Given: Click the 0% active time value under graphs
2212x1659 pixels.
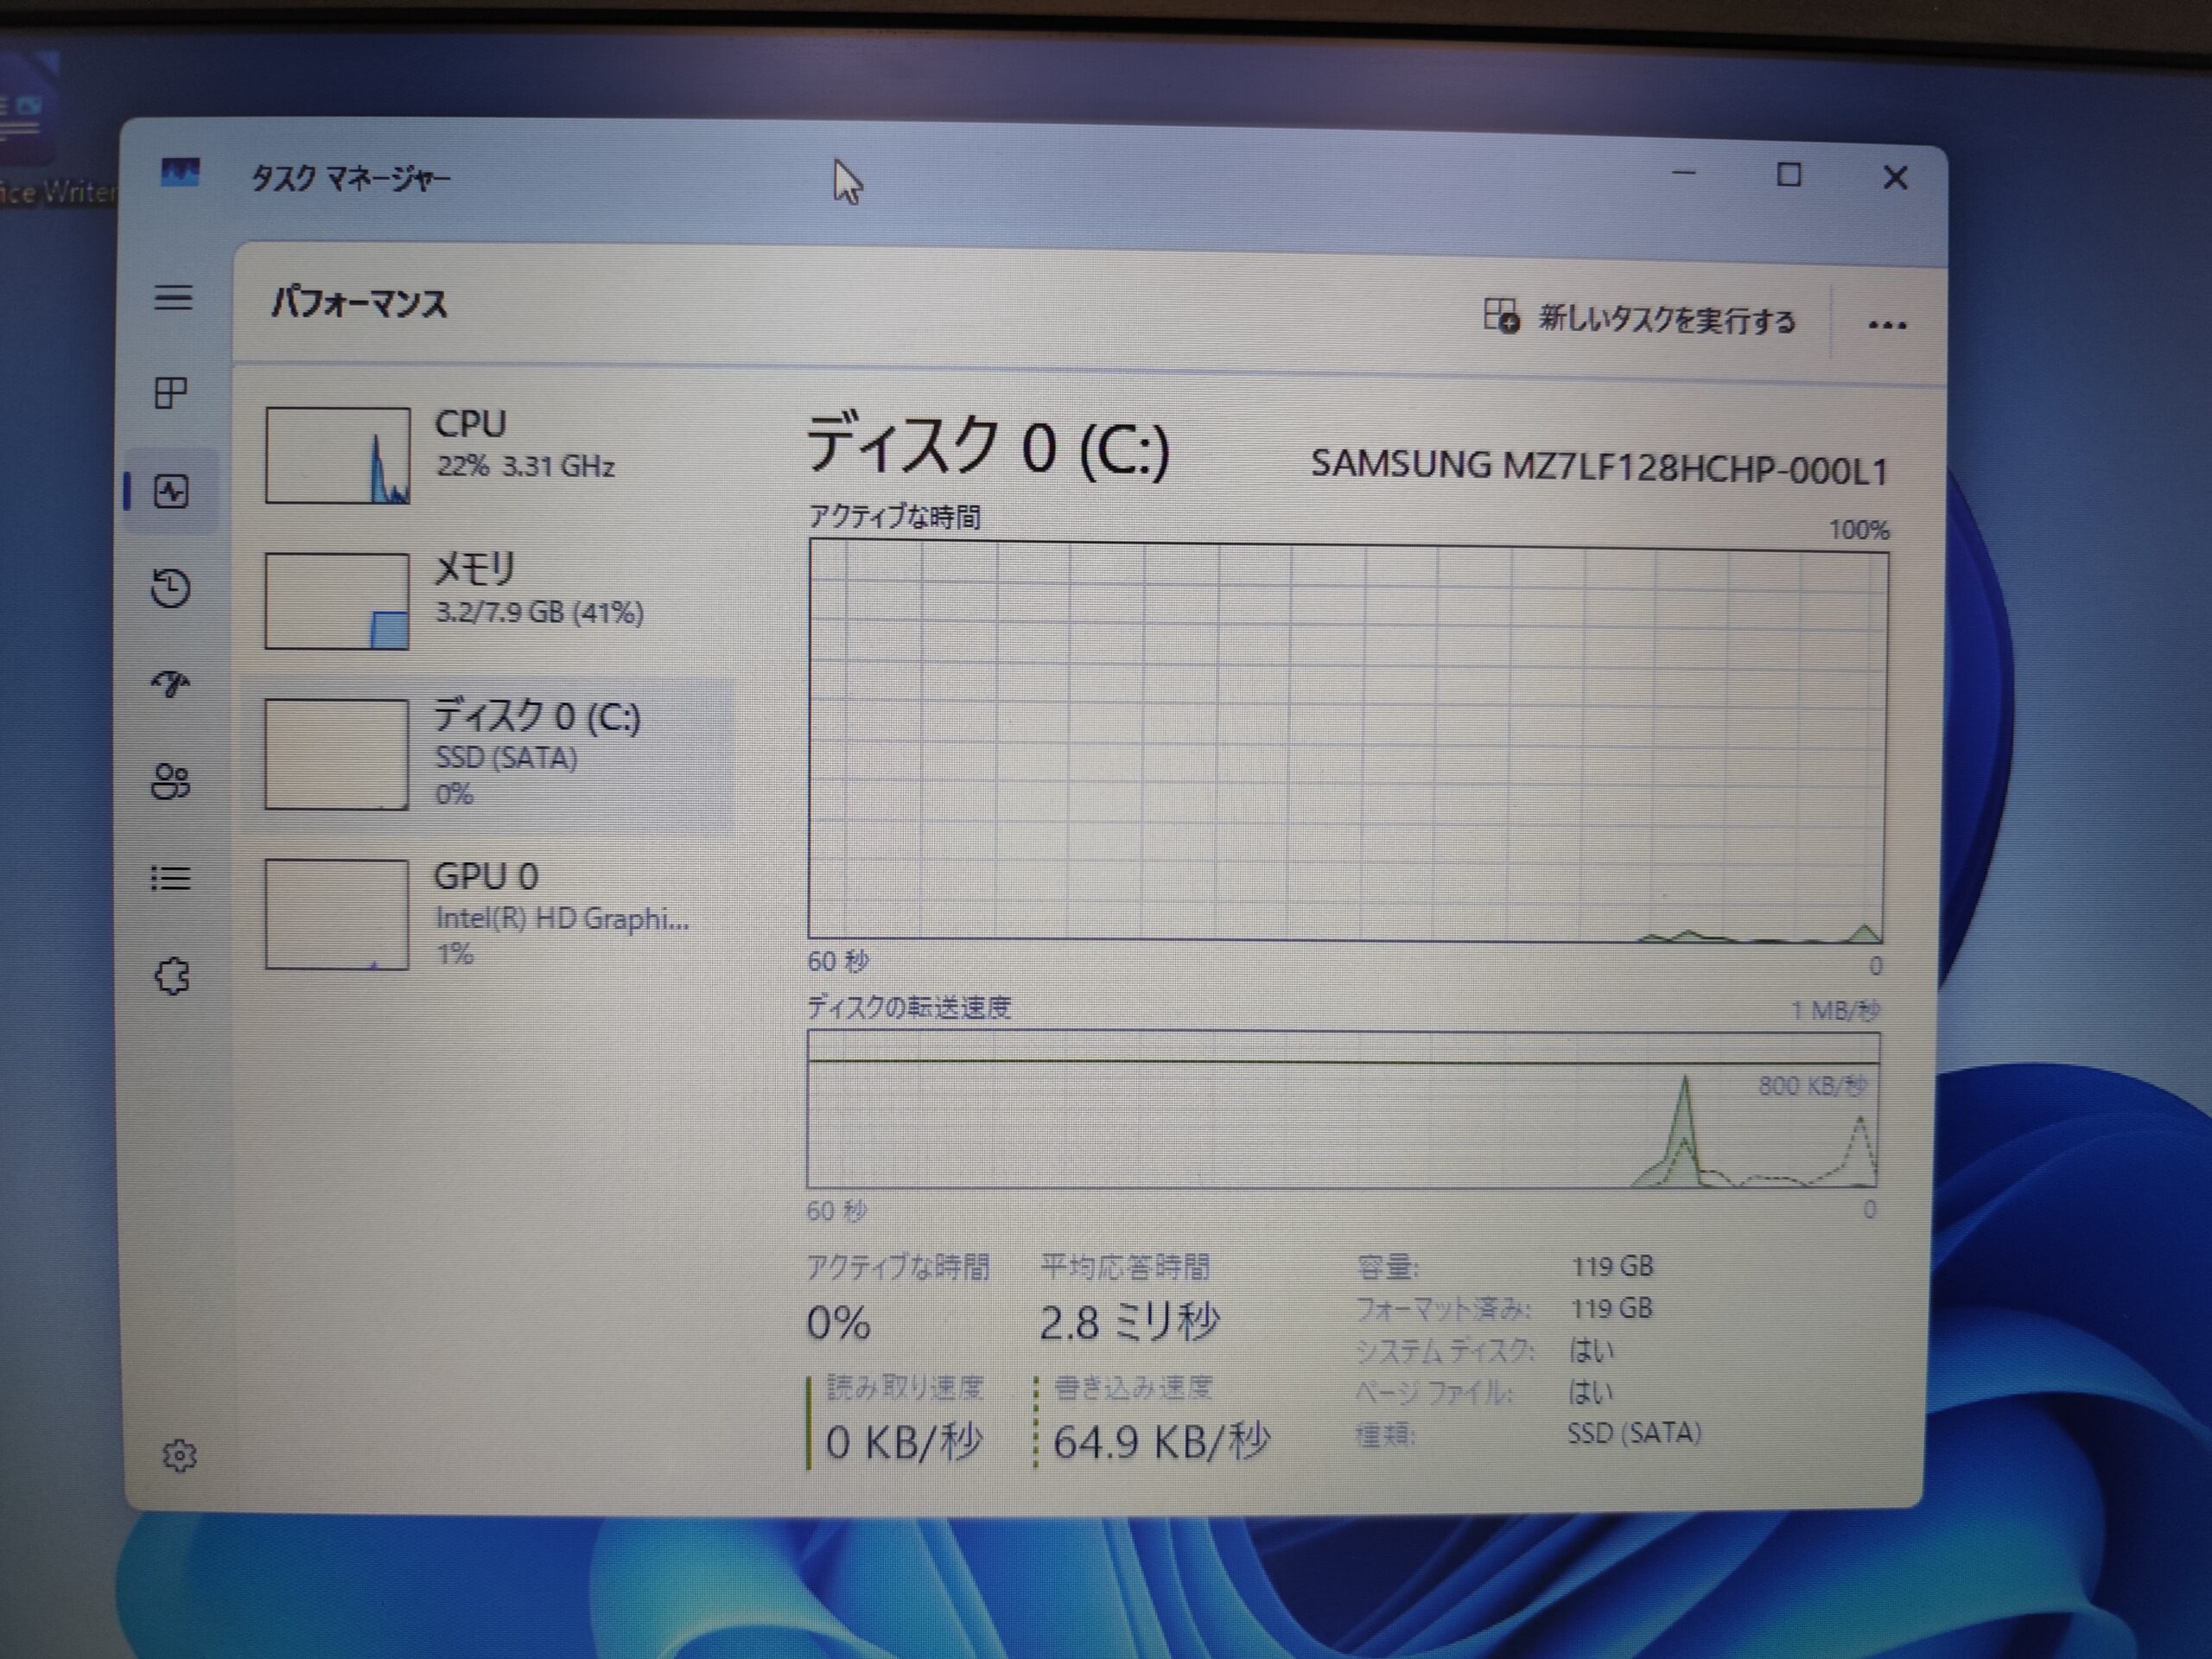Looking at the screenshot, I should click(x=838, y=1323).
